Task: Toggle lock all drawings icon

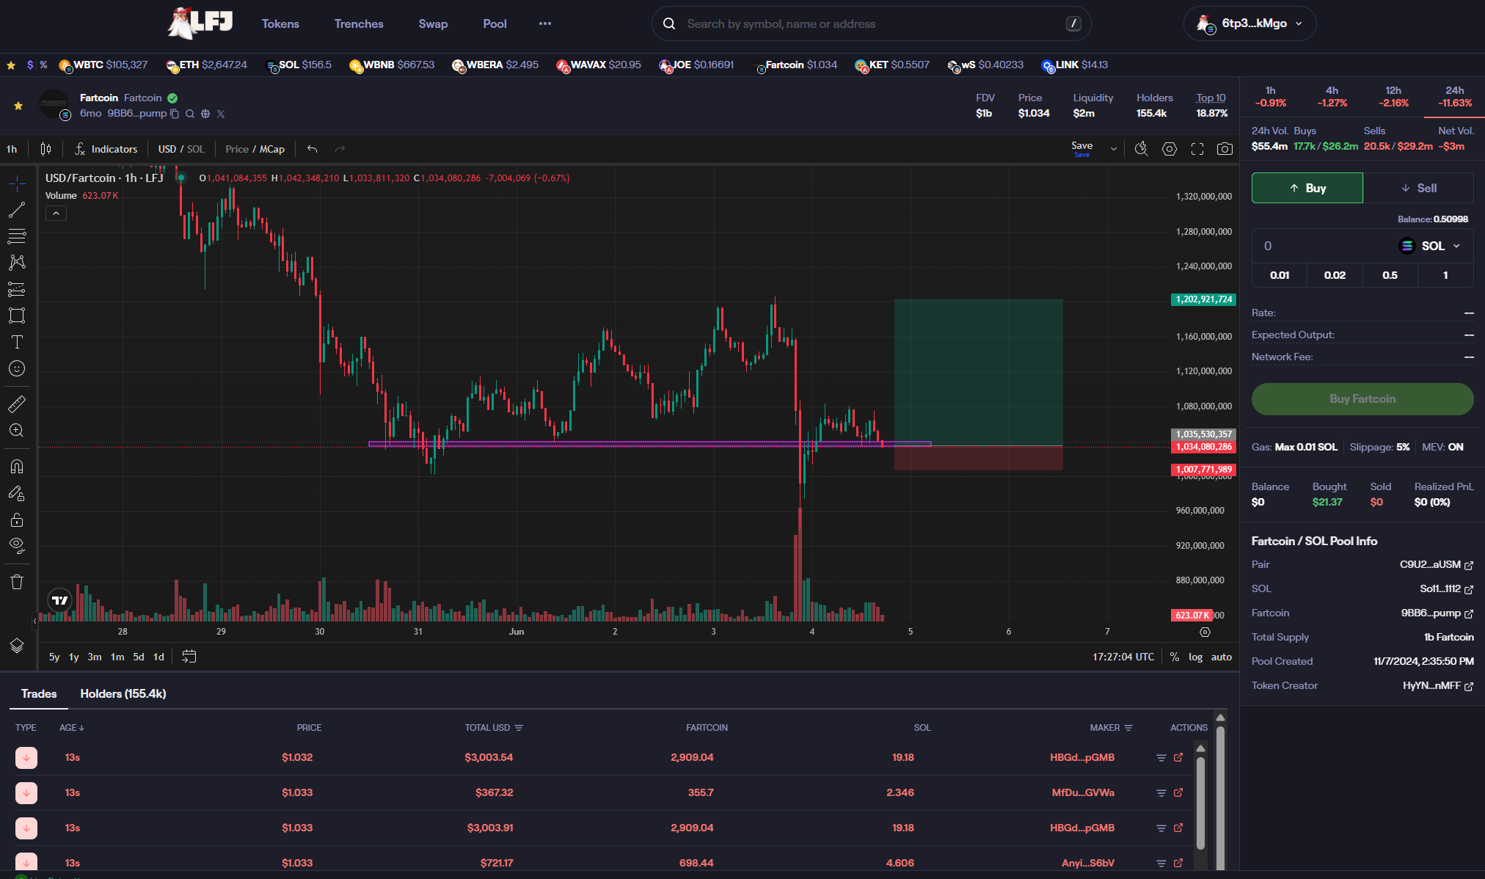Action: (16, 520)
